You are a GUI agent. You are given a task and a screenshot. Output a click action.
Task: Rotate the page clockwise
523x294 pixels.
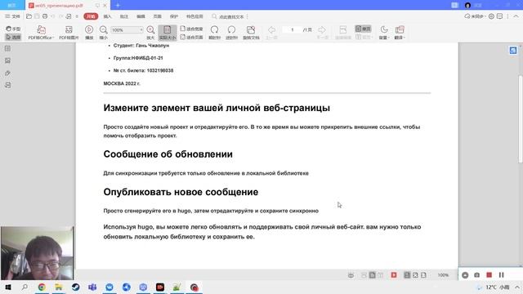tap(214, 33)
